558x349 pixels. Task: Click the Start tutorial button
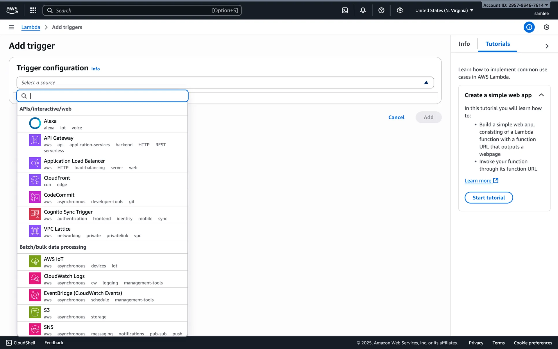click(x=489, y=198)
